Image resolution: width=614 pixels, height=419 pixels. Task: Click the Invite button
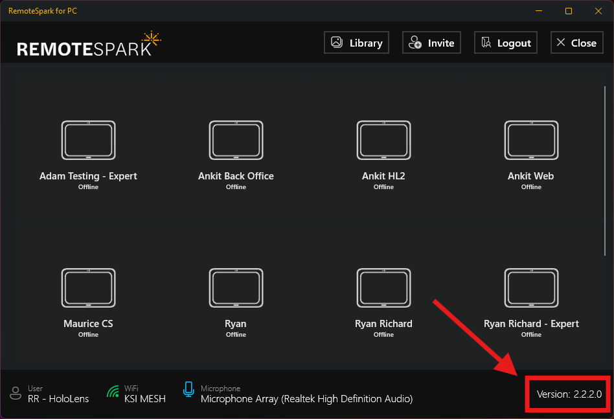coord(431,42)
